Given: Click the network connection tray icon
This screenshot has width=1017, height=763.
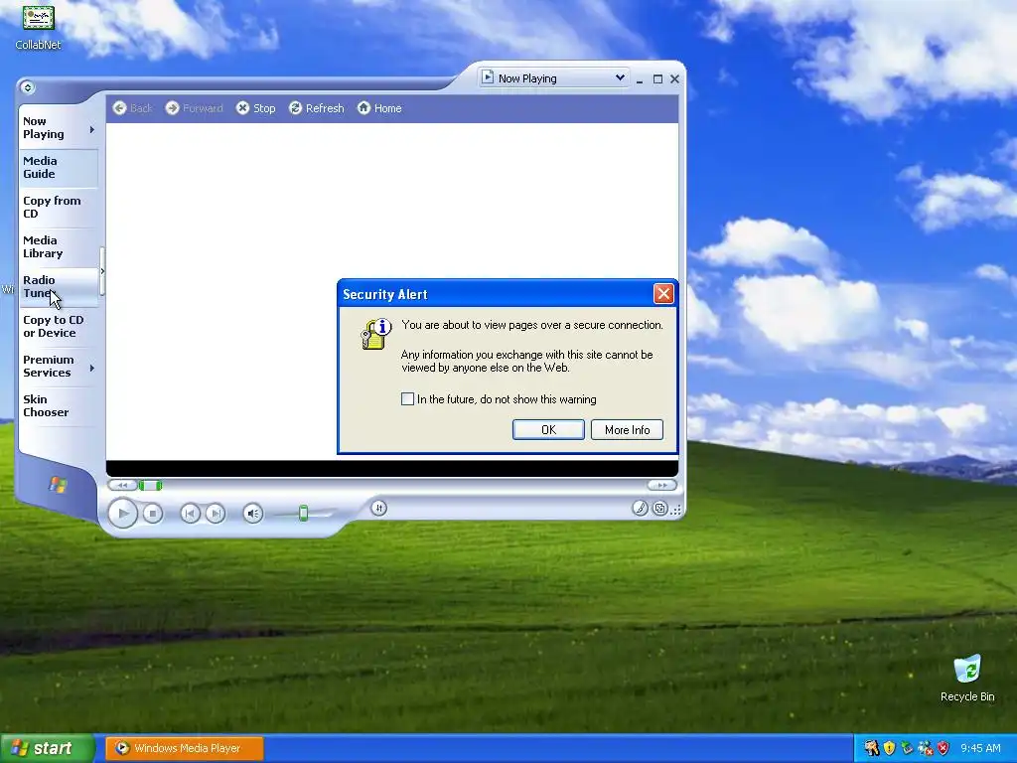Looking at the screenshot, I should (925, 748).
